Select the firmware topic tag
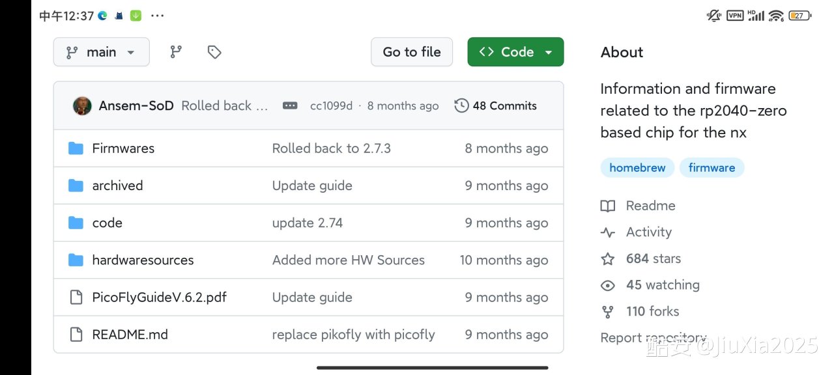This screenshot has width=834, height=375. pos(712,168)
